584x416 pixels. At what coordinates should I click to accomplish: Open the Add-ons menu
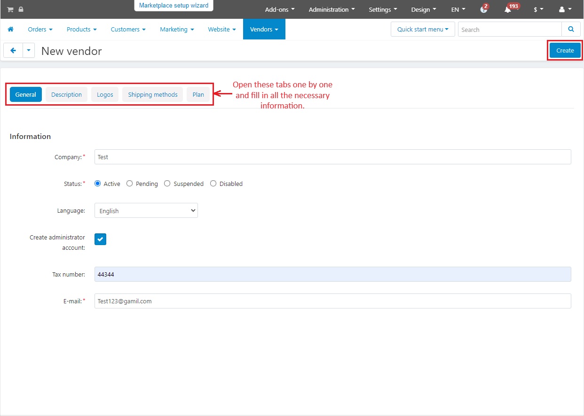[280, 9]
